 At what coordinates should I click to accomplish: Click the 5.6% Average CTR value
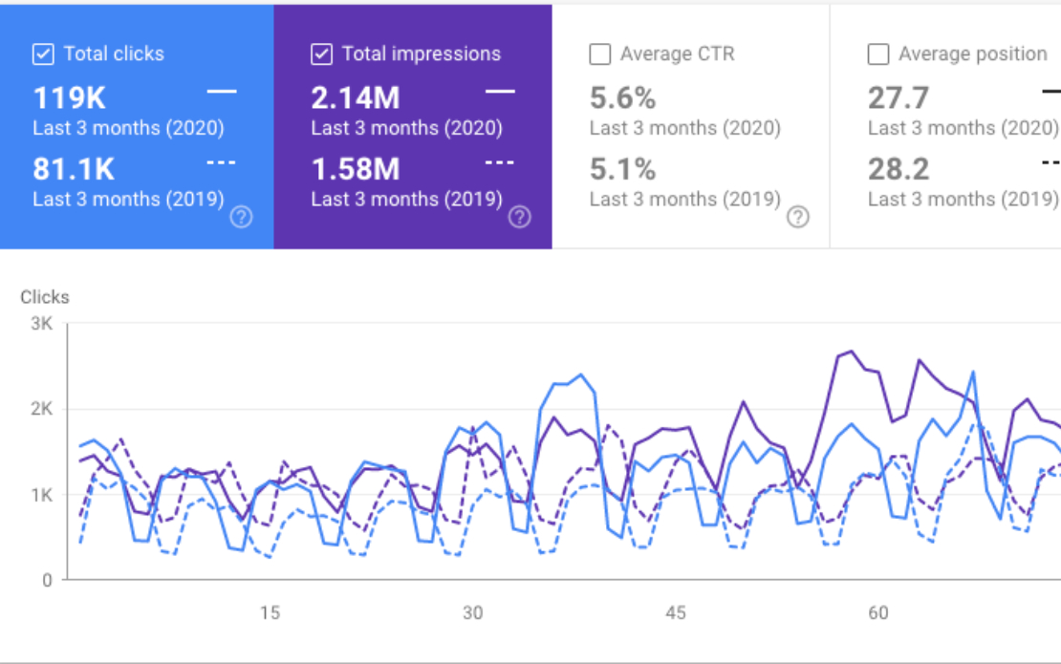tap(622, 98)
